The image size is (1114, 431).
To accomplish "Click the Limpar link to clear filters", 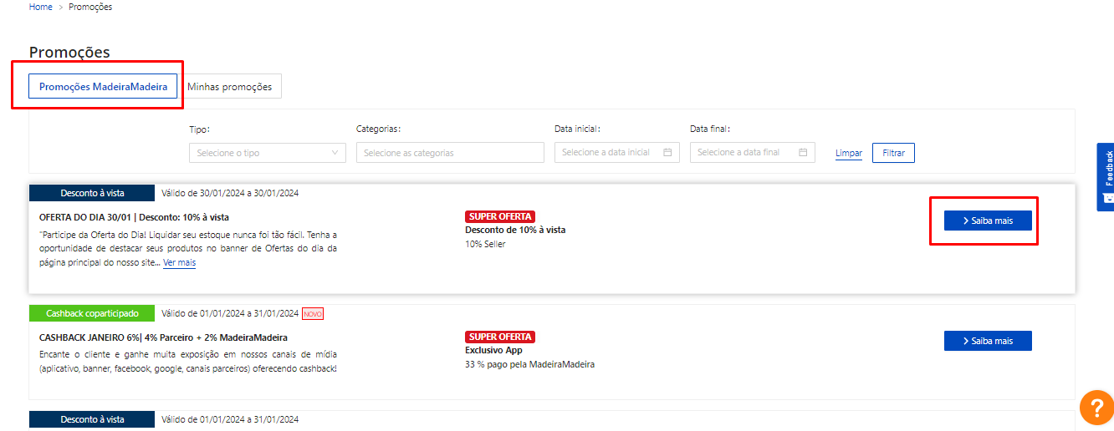I will coord(848,154).
